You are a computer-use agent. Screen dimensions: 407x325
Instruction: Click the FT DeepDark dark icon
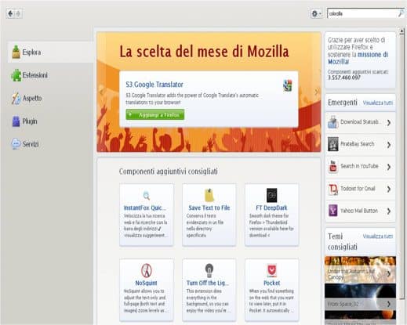pyautogui.click(x=271, y=195)
